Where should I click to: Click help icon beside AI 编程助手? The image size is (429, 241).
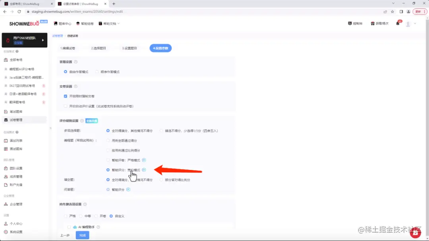(x=98, y=227)
